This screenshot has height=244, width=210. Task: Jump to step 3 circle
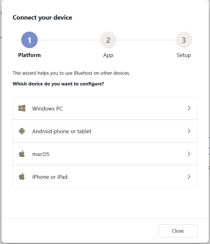tap(184, 40)
